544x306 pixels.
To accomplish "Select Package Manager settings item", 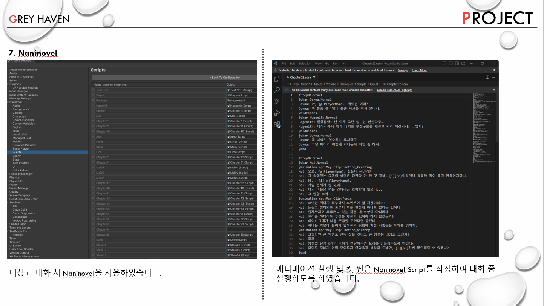I will coord(21,174).
